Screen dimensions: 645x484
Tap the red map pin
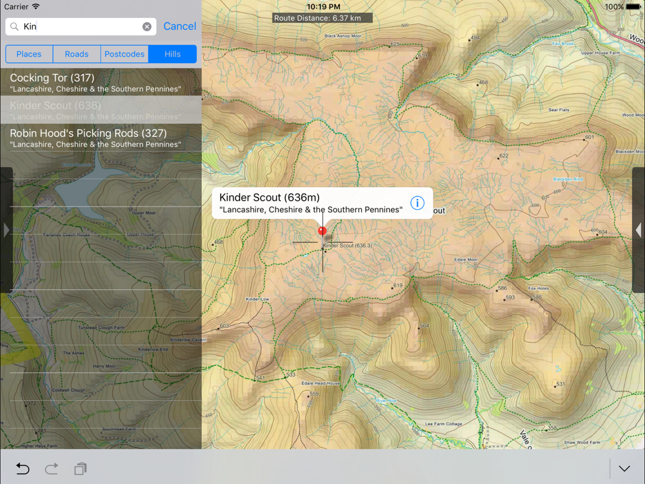click(322, 231)
